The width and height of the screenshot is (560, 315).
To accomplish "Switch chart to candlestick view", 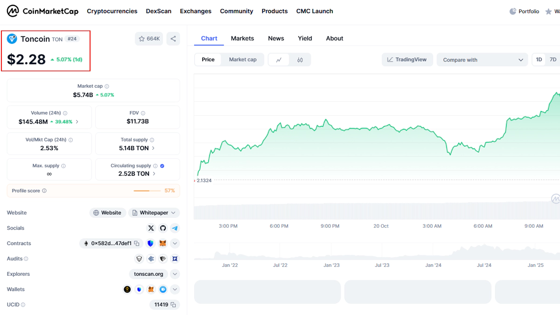I will [x=300, y=60].
